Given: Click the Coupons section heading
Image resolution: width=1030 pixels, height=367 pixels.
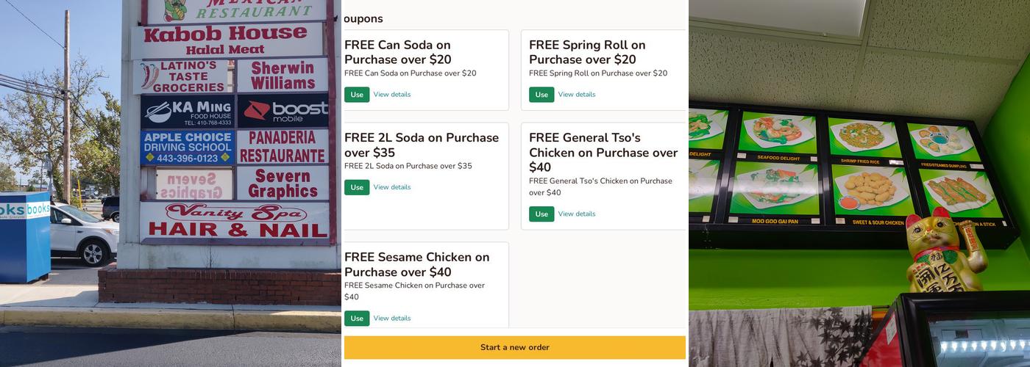Looking at the screenshot, I should [363, 19].
